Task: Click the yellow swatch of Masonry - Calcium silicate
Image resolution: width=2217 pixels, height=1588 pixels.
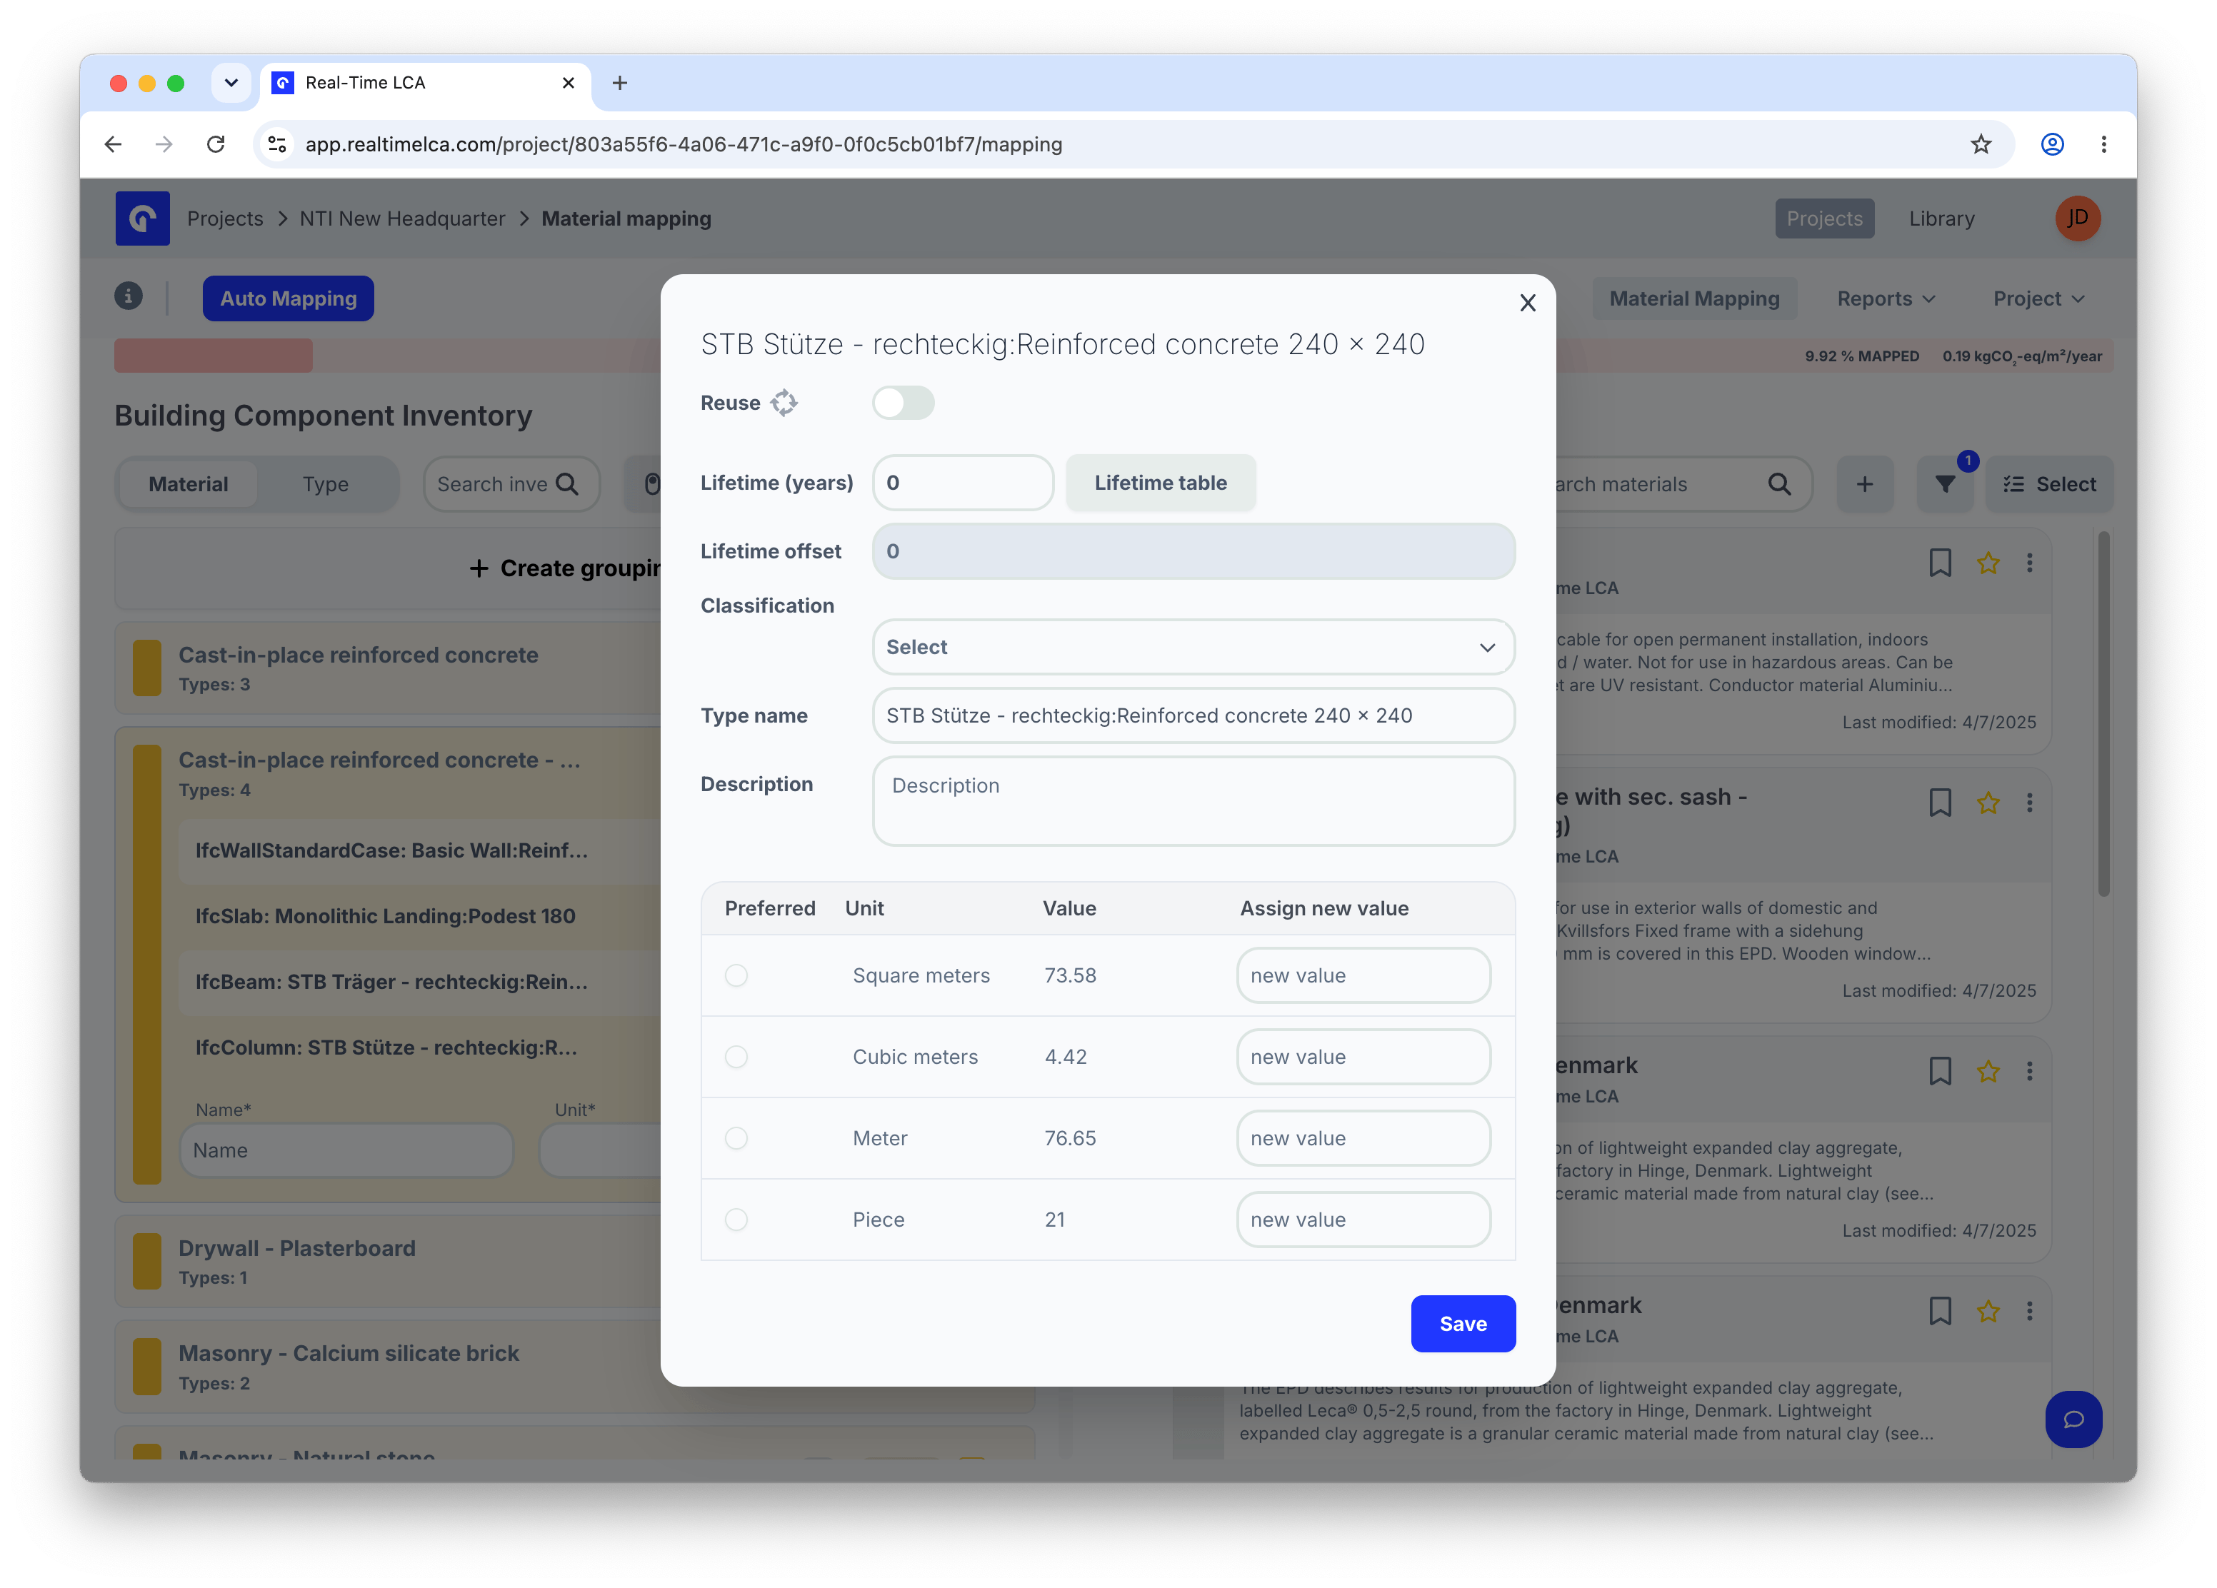Action: [x=146, y=1367]
